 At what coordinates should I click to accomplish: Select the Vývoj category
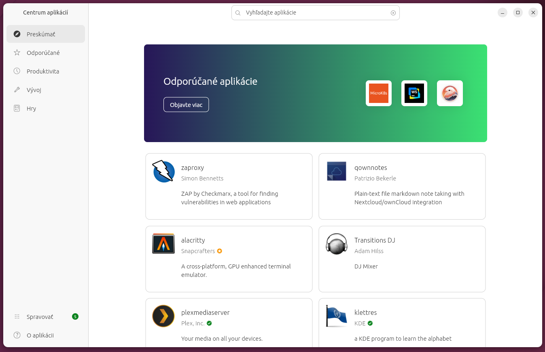46,90
